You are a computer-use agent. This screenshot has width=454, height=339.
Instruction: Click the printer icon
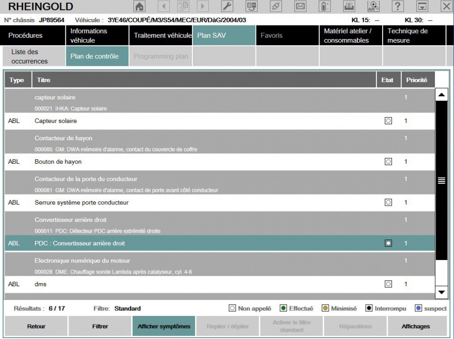coord(349,6)
